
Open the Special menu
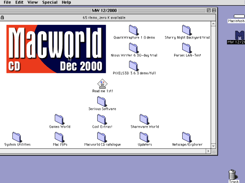[x=50, y=2]
